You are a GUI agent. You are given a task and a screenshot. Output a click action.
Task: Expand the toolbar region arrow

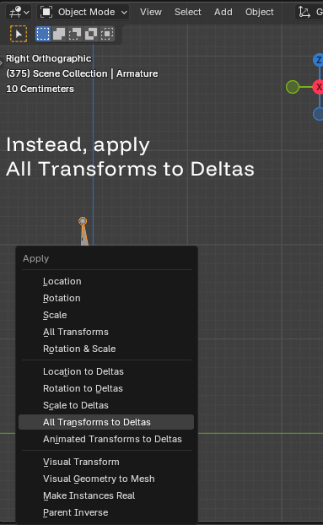(x=2, y=62)
